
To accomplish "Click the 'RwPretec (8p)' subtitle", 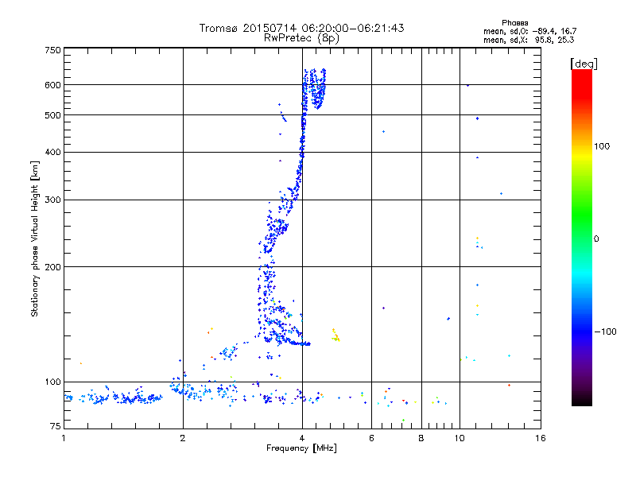I will (x=301, y=38).
